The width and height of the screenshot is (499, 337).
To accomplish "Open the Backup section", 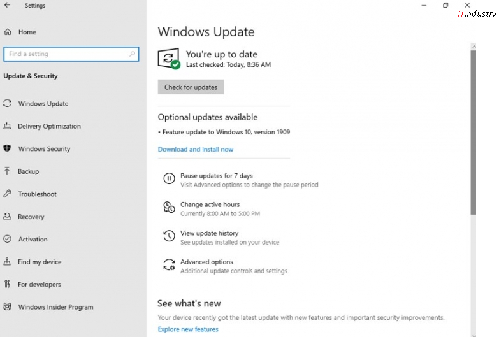I will [28, 171].
